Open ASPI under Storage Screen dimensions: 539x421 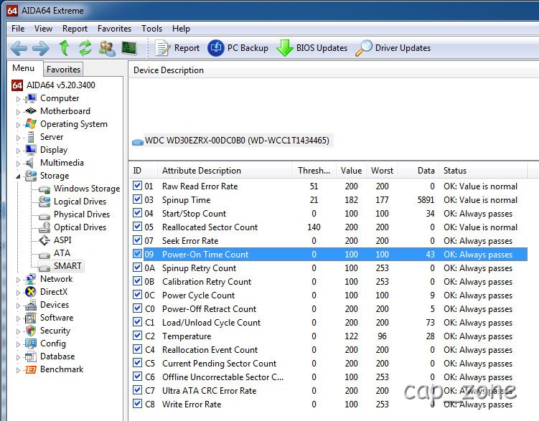pyautogui.click(x=62, y=240)
